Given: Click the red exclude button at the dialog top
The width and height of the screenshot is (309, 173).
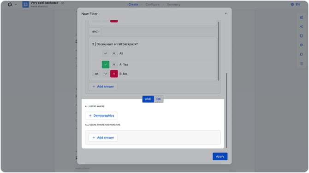Looking at the screenshot, I should (114, 21).
